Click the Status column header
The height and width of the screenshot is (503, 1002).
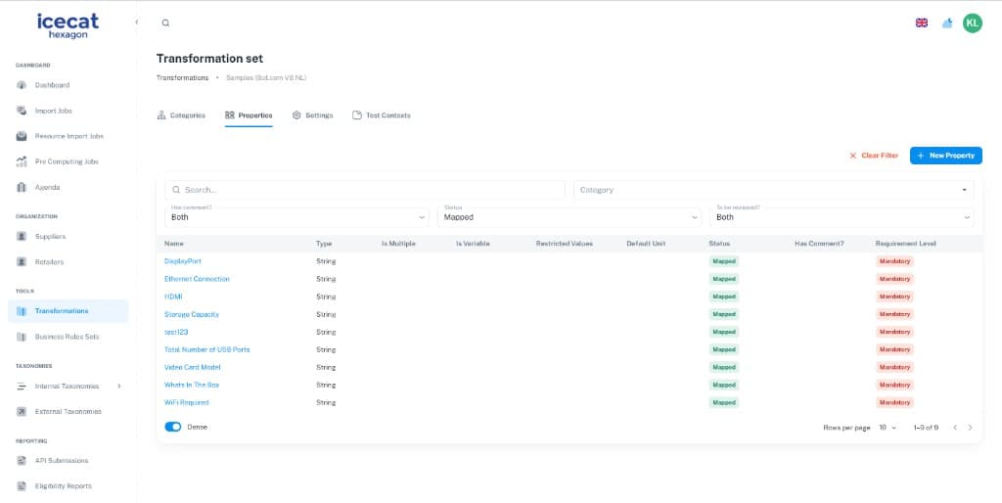[719, 244]
